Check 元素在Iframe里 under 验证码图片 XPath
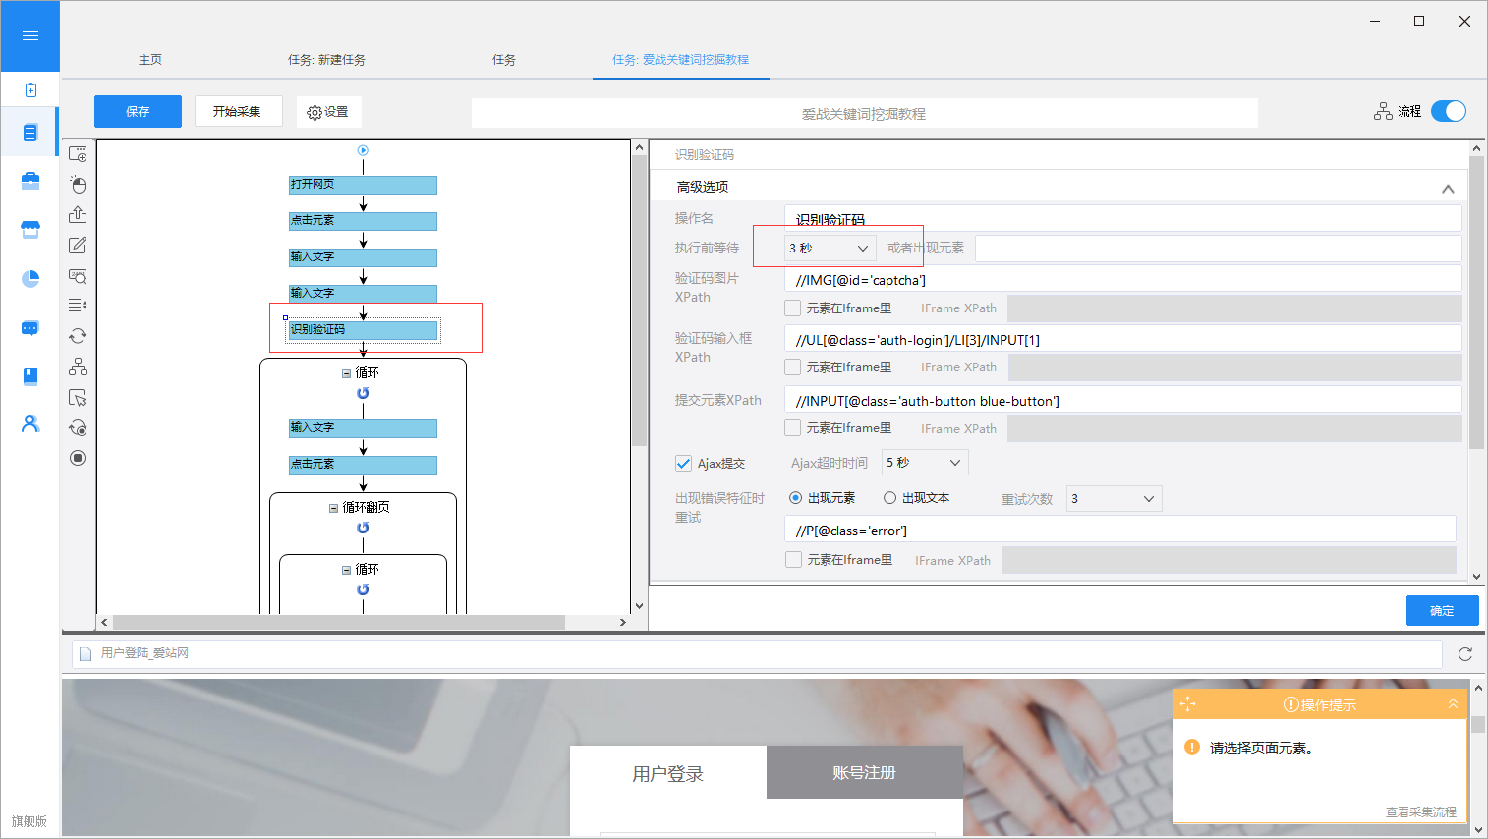1488x839 pixels. point(793,308)
